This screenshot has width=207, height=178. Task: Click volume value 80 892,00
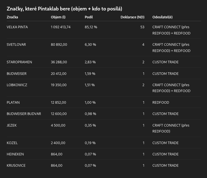click(59, 45)
